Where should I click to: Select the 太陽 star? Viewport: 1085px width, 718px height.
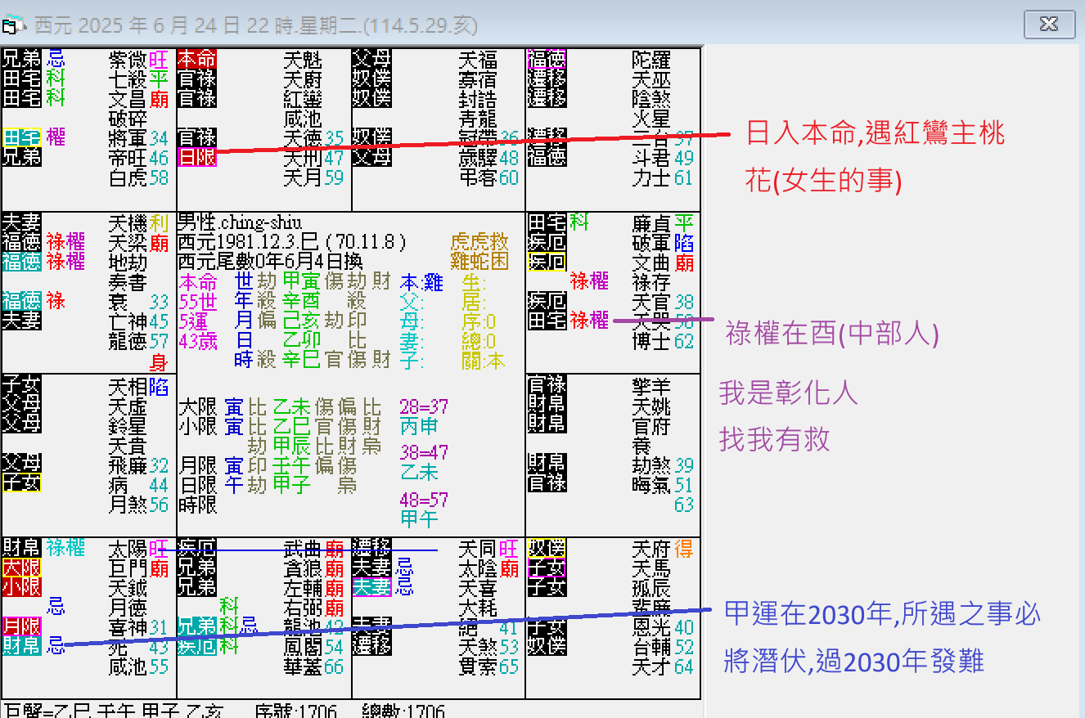point(128,548)
